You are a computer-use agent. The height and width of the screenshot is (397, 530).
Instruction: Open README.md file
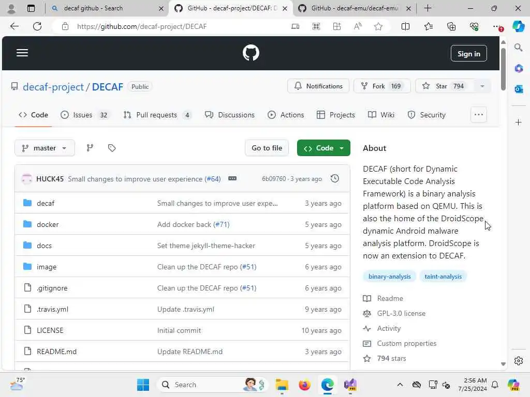click(56, 352)
